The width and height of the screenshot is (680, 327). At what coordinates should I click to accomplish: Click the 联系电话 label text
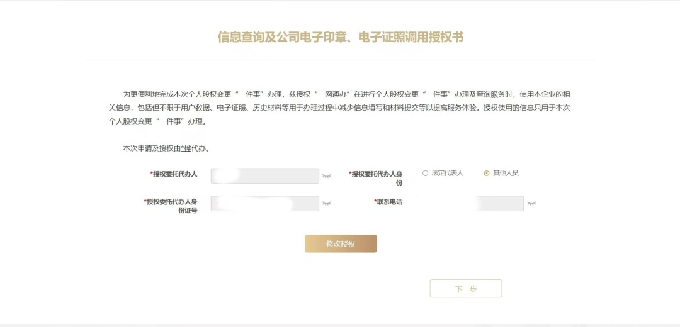click(x=388, y=202)
